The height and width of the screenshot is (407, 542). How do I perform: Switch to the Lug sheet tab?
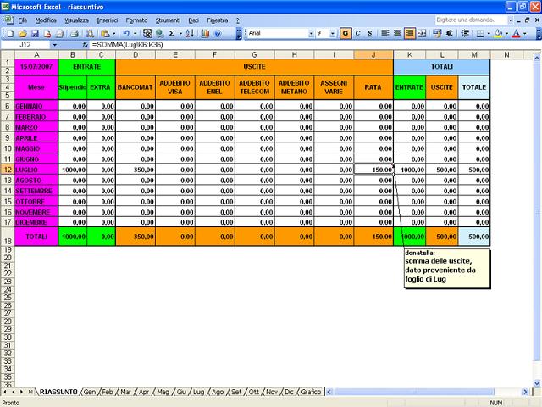click(x=198, y=392)
